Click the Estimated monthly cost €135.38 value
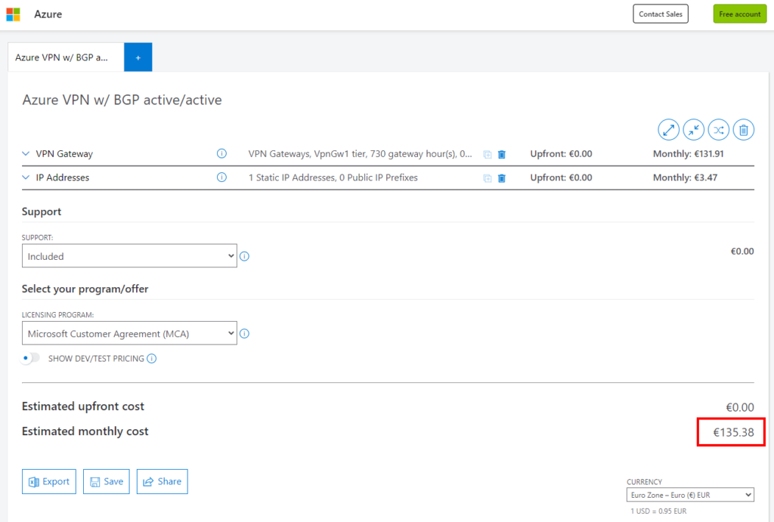 click(733, 432)
